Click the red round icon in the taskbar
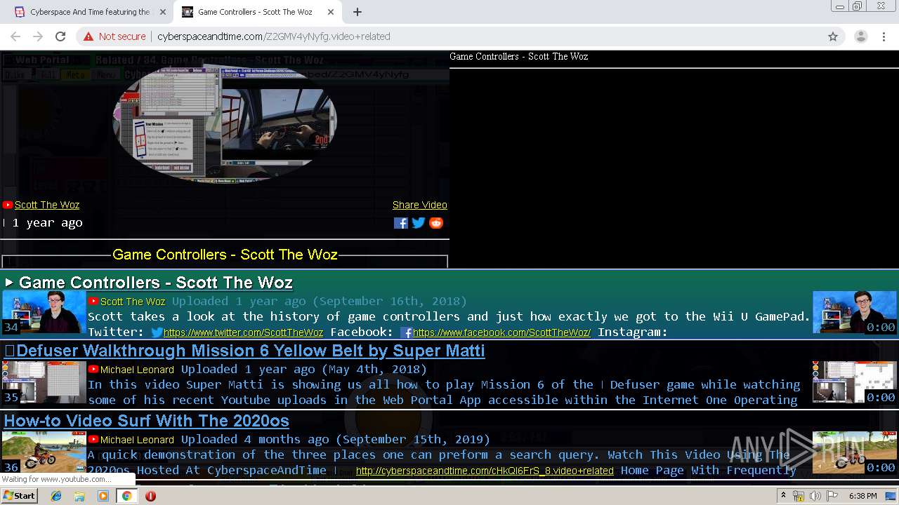 click(150, 496)
